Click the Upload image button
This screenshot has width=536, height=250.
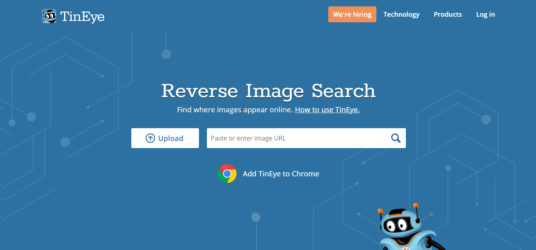click(x=165, y=138)
